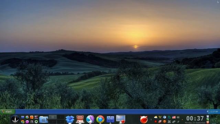Click the pink/red rocket-like tray icon
This screenshot has height=124, width=220.
(x=160, y=122)
